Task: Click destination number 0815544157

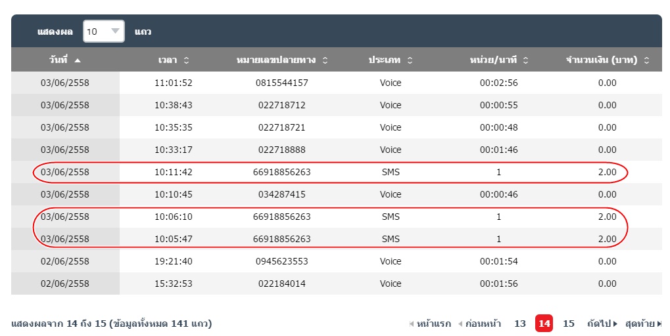Action: 281,83
